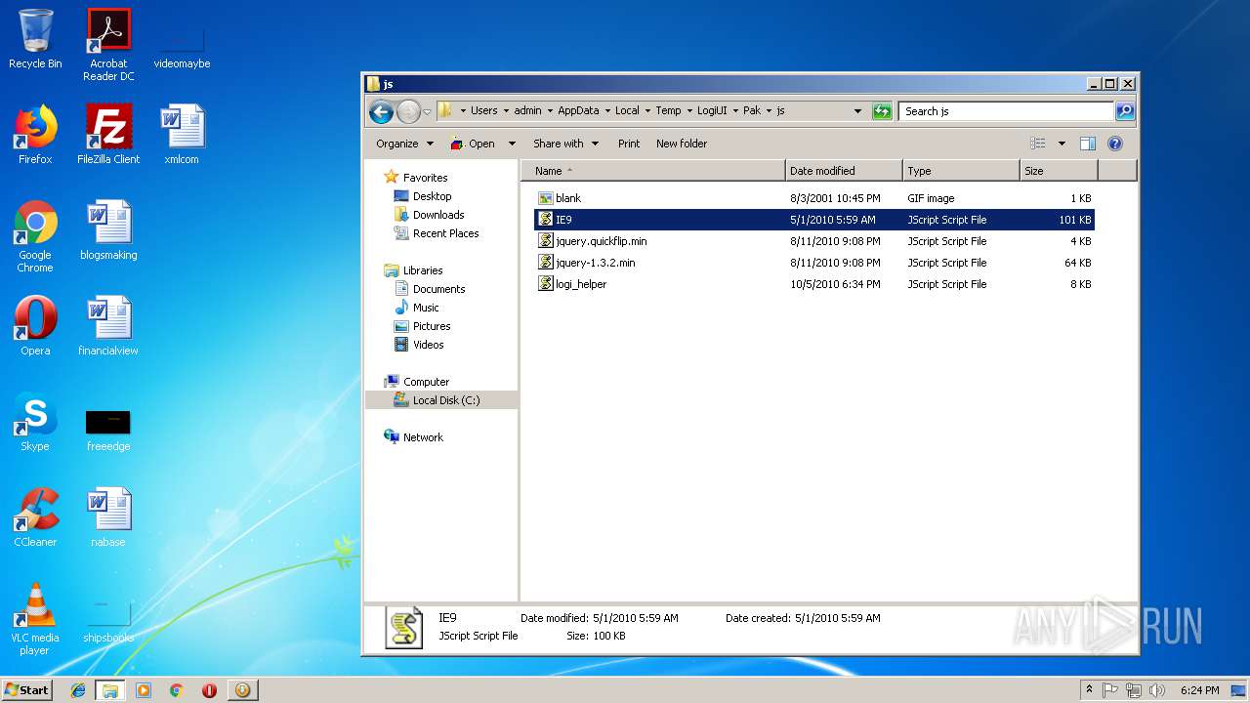This screenshot has width=1250, height=703.
Task: Open Internet Explorer from taskbar
Action: click(x=78, y=690)
